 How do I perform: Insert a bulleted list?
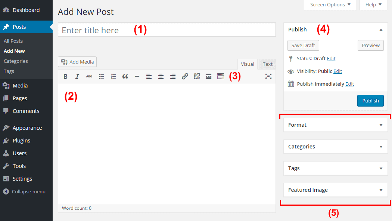click(x=101, y=76)
